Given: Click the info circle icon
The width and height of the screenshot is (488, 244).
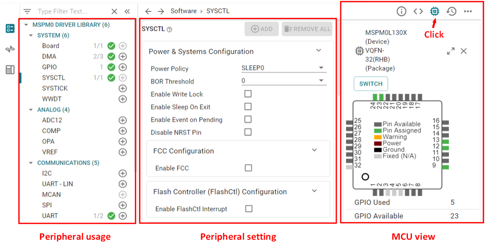Looking at the screenshot, I should pos(401,12).
